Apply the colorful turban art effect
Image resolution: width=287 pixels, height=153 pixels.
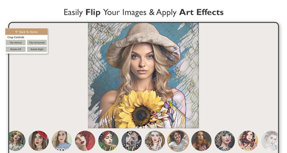pyautogui.click(x=108, y=141)
